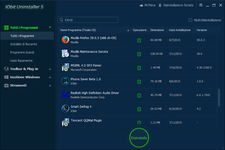Click trash icon for Mozilla Firefox 39.0.3
The height and width of the screenshot is (150, 225).
point(139,40)
